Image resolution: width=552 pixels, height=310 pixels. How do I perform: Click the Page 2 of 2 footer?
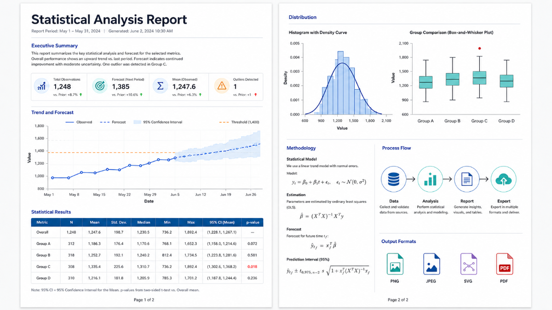point(398,300)
